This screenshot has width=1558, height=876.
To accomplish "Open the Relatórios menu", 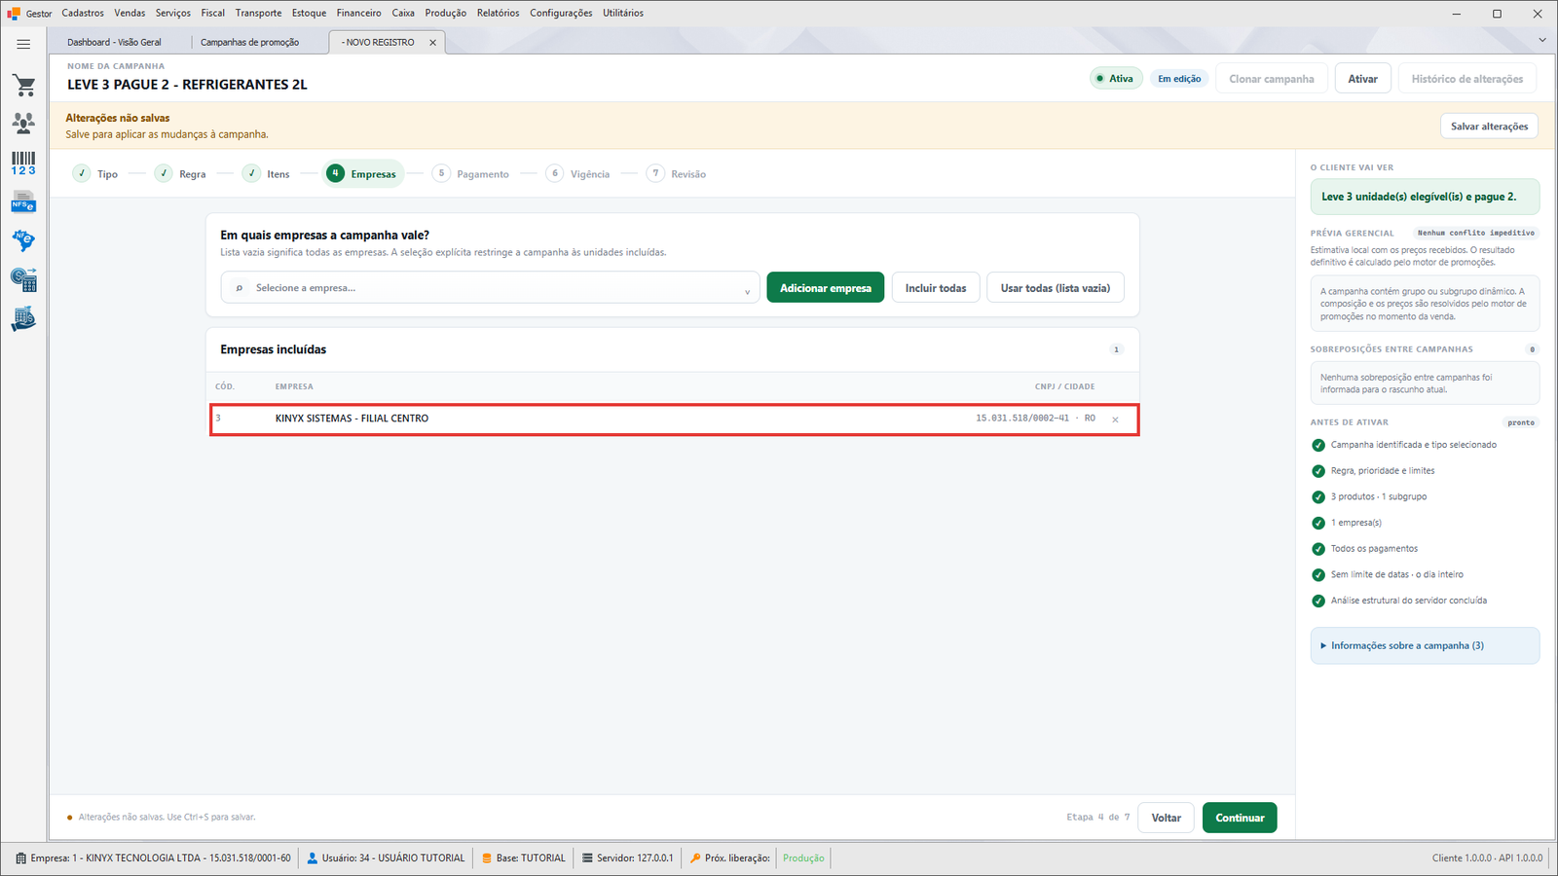I will coord(499,13).
